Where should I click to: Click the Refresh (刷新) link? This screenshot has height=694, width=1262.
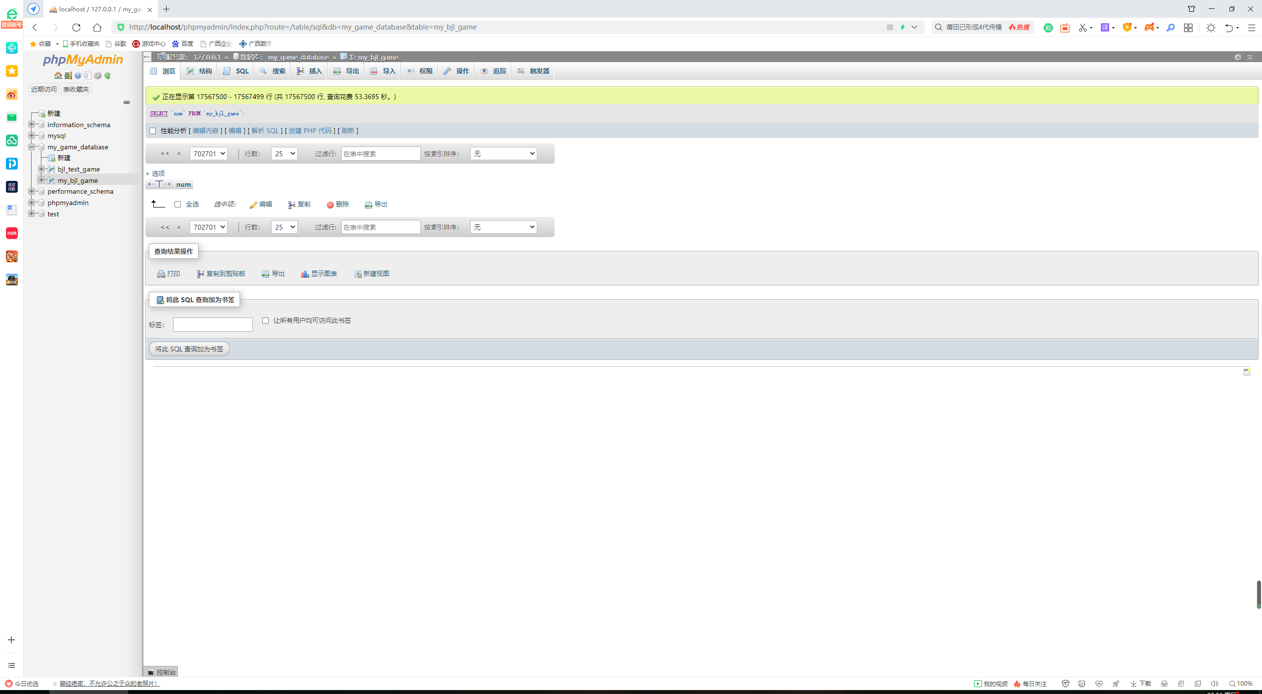coord(348,131)
